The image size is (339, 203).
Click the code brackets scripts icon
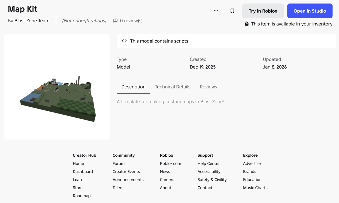[124, 41]
